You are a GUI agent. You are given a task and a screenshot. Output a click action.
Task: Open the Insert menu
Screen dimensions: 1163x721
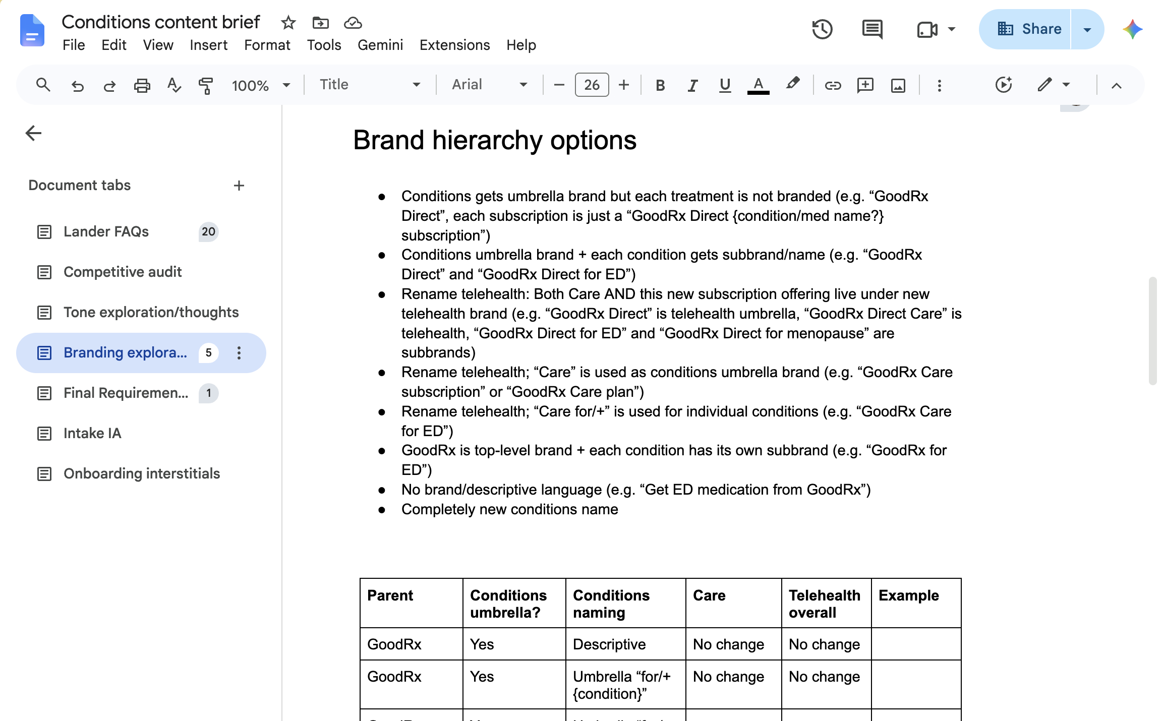(x=208, y=45)
